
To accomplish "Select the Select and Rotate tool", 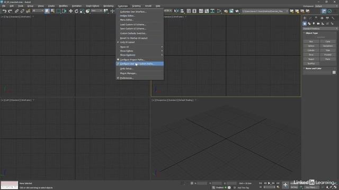I will [x=76, y=11].
